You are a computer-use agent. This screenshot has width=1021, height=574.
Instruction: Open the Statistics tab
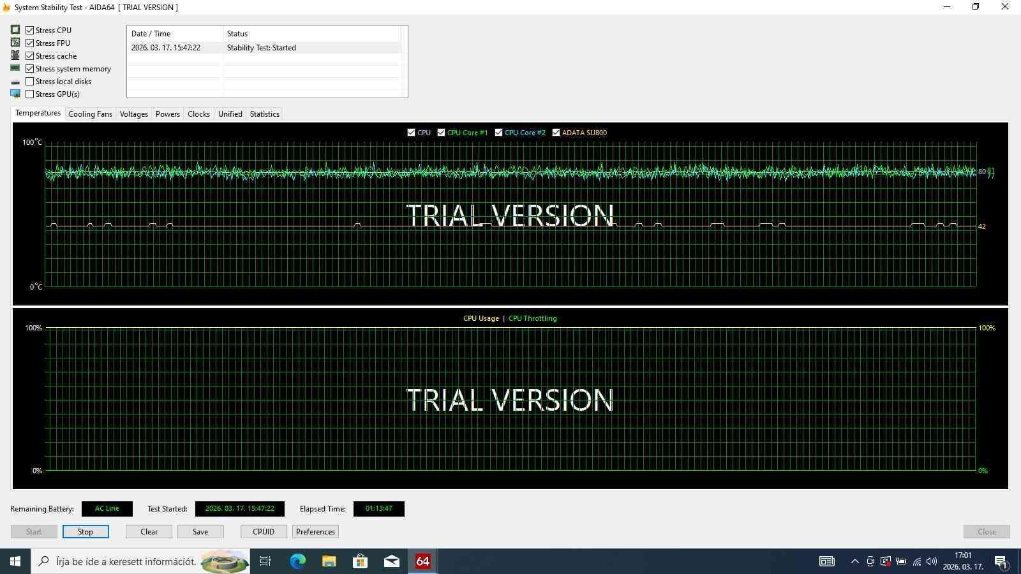click(x=264, y=114)
